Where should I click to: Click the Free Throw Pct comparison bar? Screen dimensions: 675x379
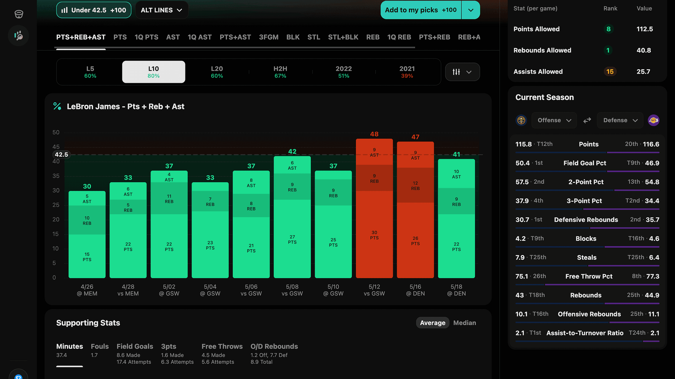coord(587,285)
